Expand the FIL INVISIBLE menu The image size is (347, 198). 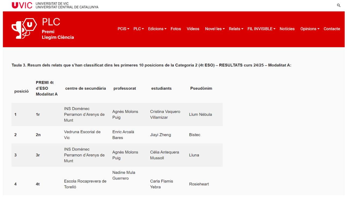(261, 29)
